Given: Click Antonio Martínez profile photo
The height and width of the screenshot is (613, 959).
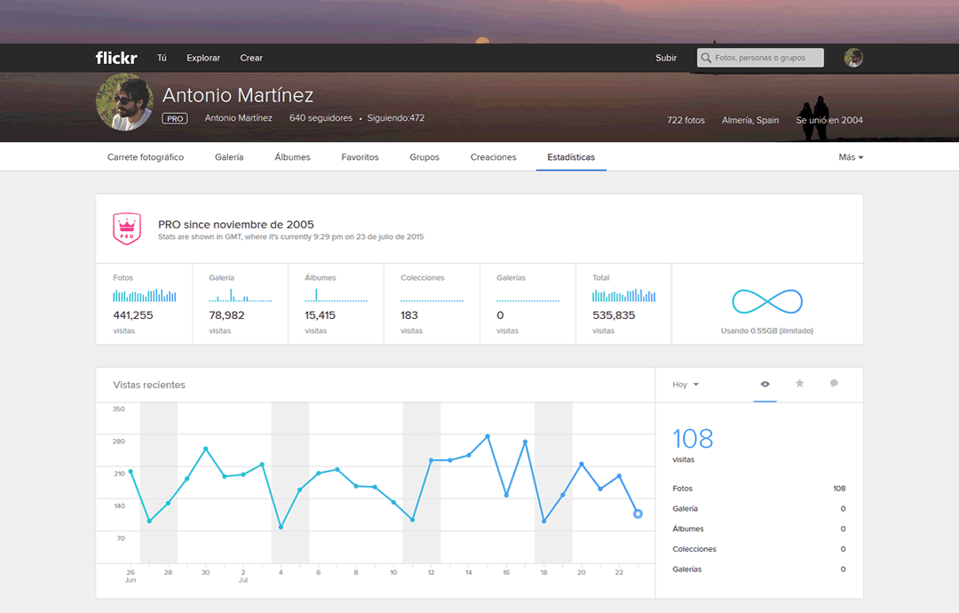Looking at the screenshot, I should [125, 102].
